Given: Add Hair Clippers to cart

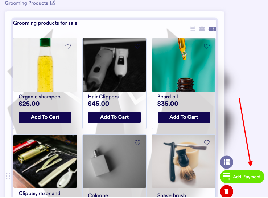Looking at the screenshot, I should click(114, 117).
